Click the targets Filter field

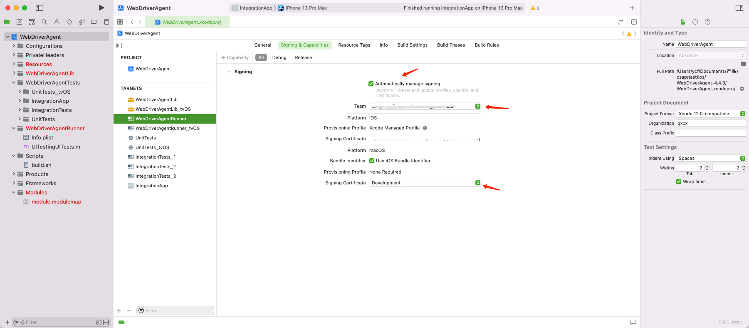coord(175,311)
